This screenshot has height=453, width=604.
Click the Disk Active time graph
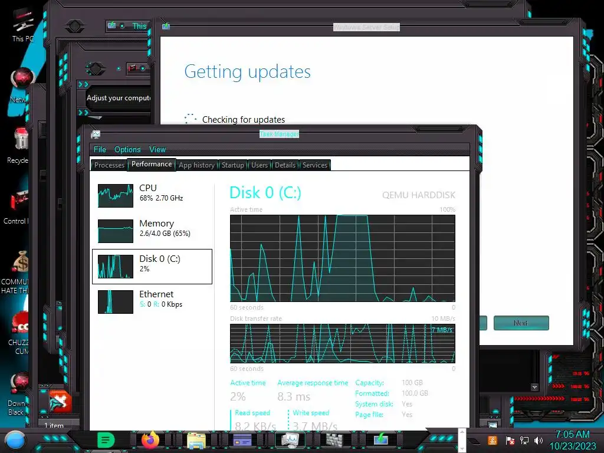click(x=343, y=258)
